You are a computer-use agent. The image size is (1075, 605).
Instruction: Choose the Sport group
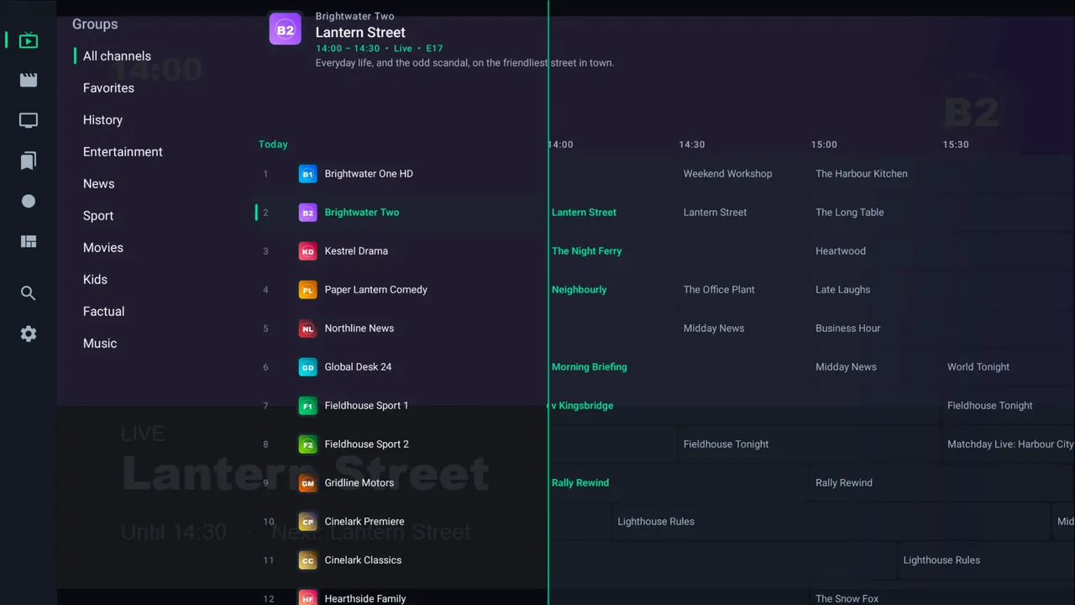[98, 216]
